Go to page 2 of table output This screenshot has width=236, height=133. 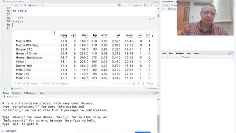(x=134, y=83)
